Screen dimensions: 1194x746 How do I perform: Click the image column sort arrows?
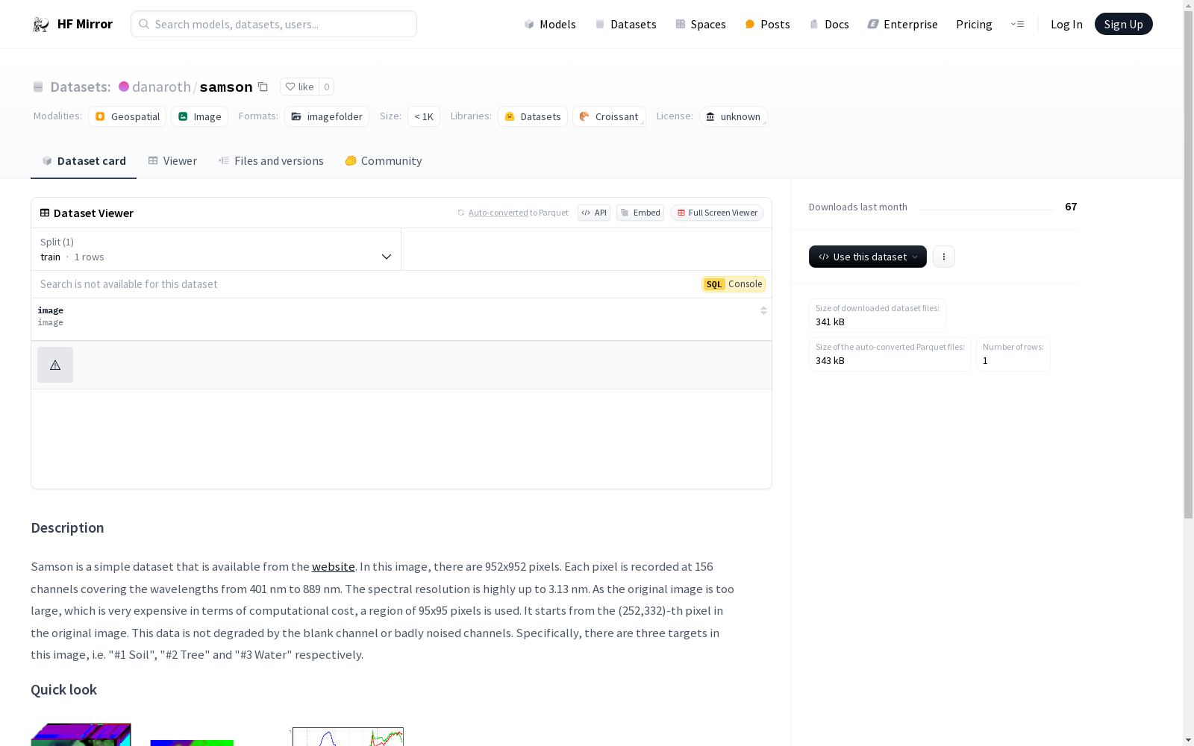click(763, 310)
